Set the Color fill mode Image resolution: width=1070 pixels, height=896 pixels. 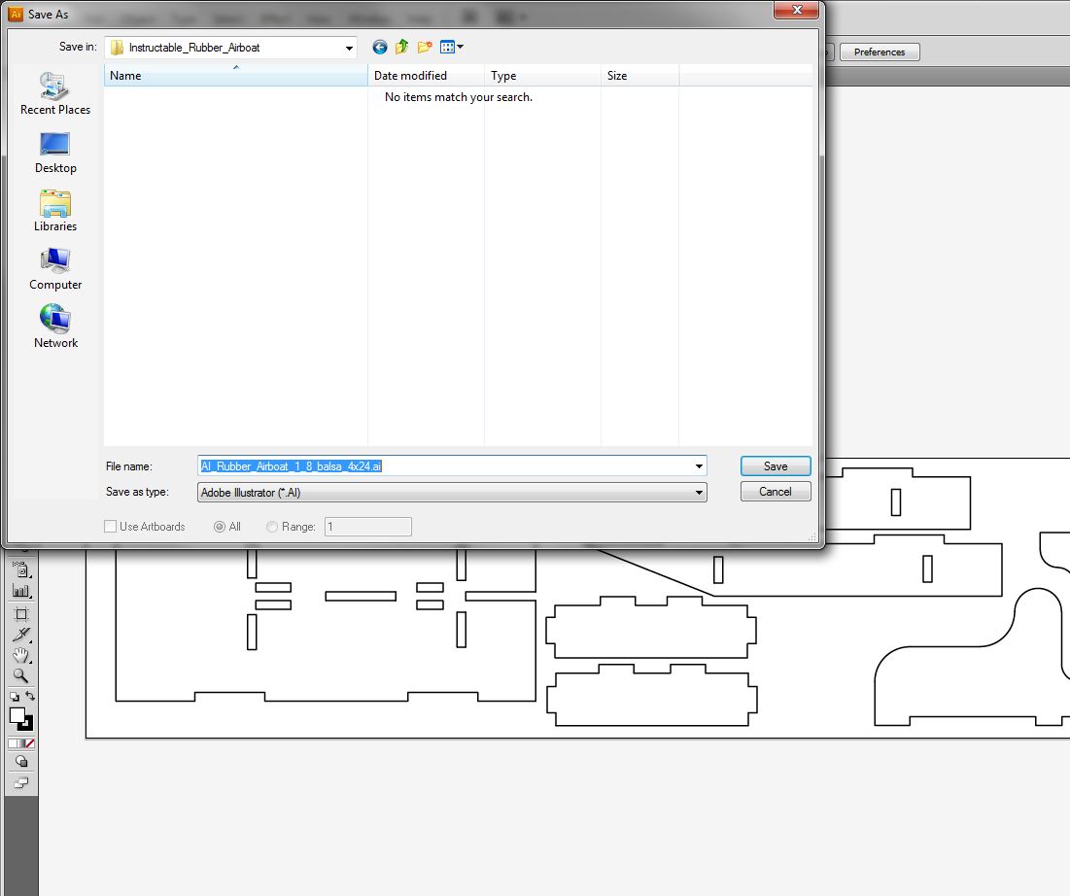[x=13, y=743]
